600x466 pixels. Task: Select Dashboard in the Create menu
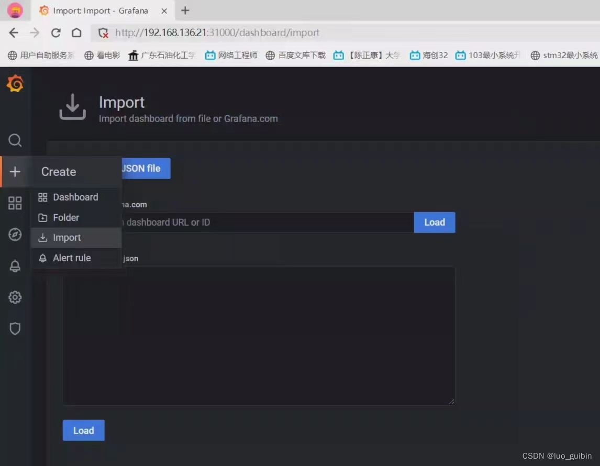[x=76, y=197]
